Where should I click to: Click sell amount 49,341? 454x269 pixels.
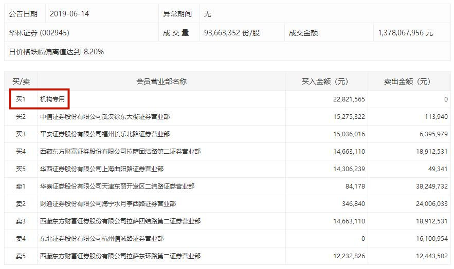(x=438, y=169)
